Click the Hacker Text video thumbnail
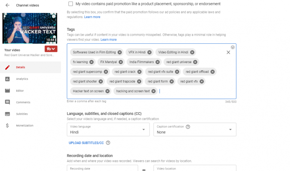The width and height of the screenshot is (290, 171). [x=30, y=28]
